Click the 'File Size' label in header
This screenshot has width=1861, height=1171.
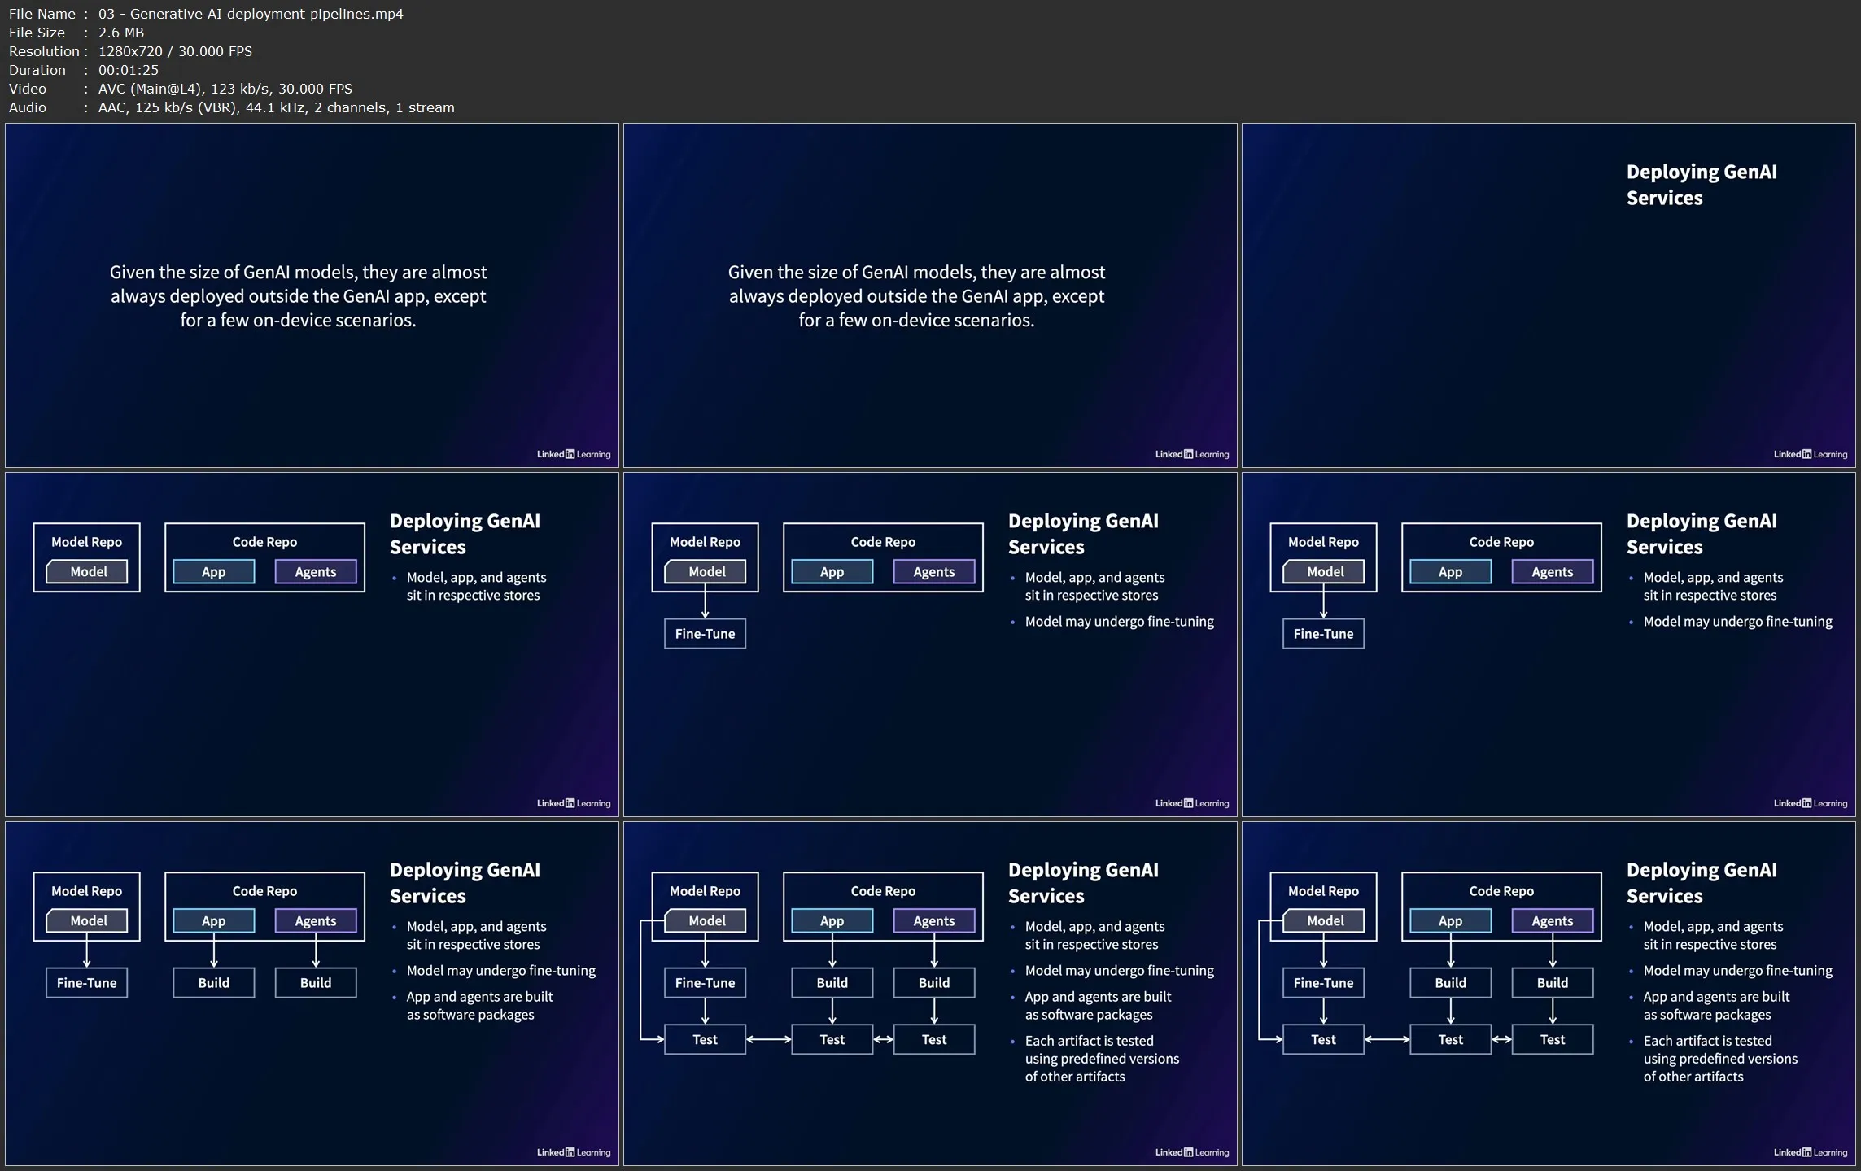[x=37, y=33]
